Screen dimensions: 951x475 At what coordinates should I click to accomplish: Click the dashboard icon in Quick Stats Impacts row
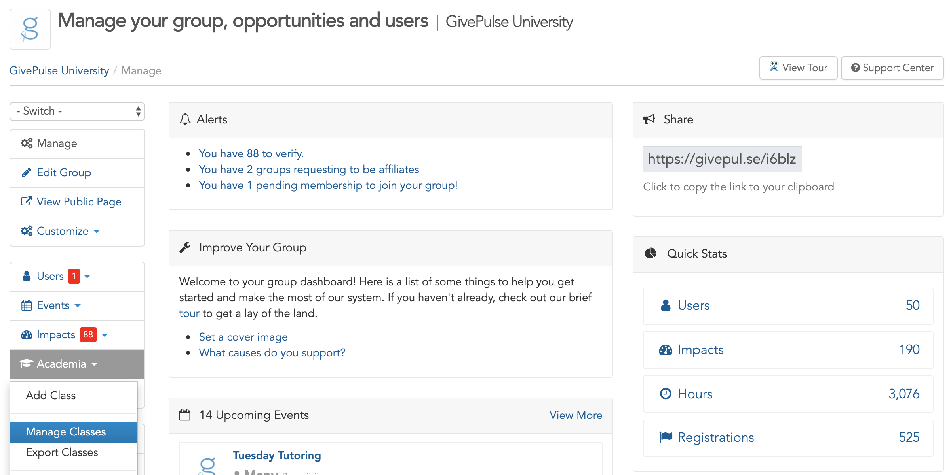[x=666, y=350]
